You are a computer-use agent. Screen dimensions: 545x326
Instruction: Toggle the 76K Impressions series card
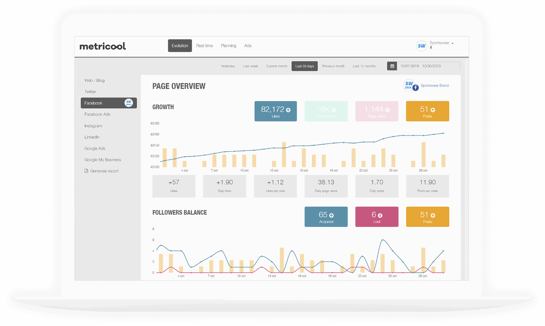pyautogui.click(x=326, y=111)
